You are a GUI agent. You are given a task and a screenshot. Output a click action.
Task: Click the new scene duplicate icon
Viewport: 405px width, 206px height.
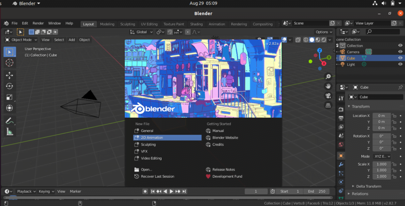[x=332, y=23]
